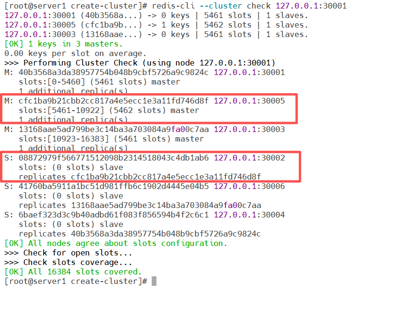The image size is (409, 321).
Task: Select master ID 40b3568a3da38957754b048b9cbf5726a9c9824c on M: line
Action: 114,72
